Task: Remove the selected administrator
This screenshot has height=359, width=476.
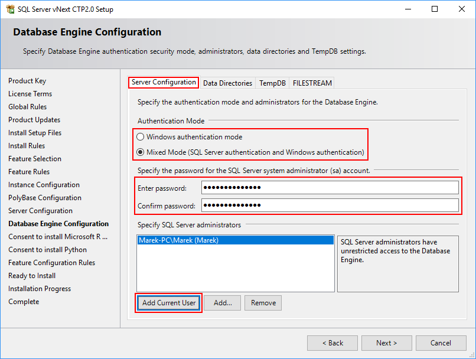Action: [x=263, y=302]
